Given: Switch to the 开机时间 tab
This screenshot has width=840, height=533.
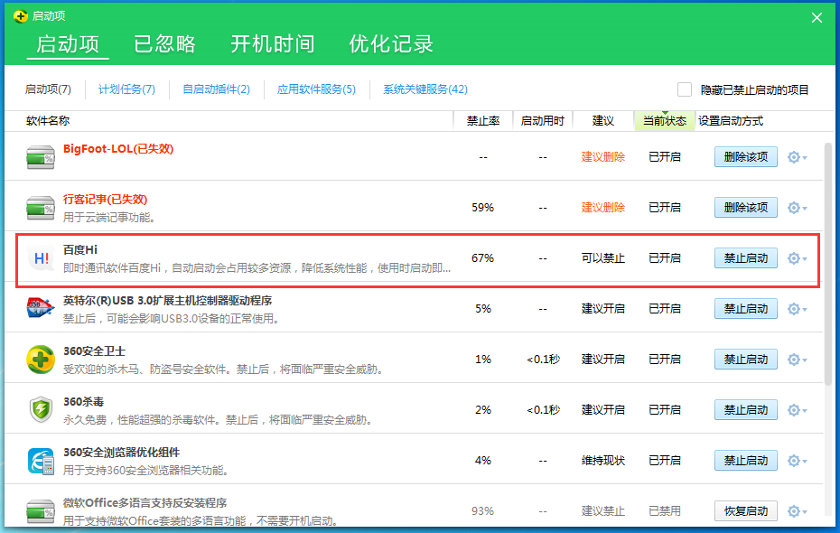Looking at the screenshot, I should (x=273, y=42).
